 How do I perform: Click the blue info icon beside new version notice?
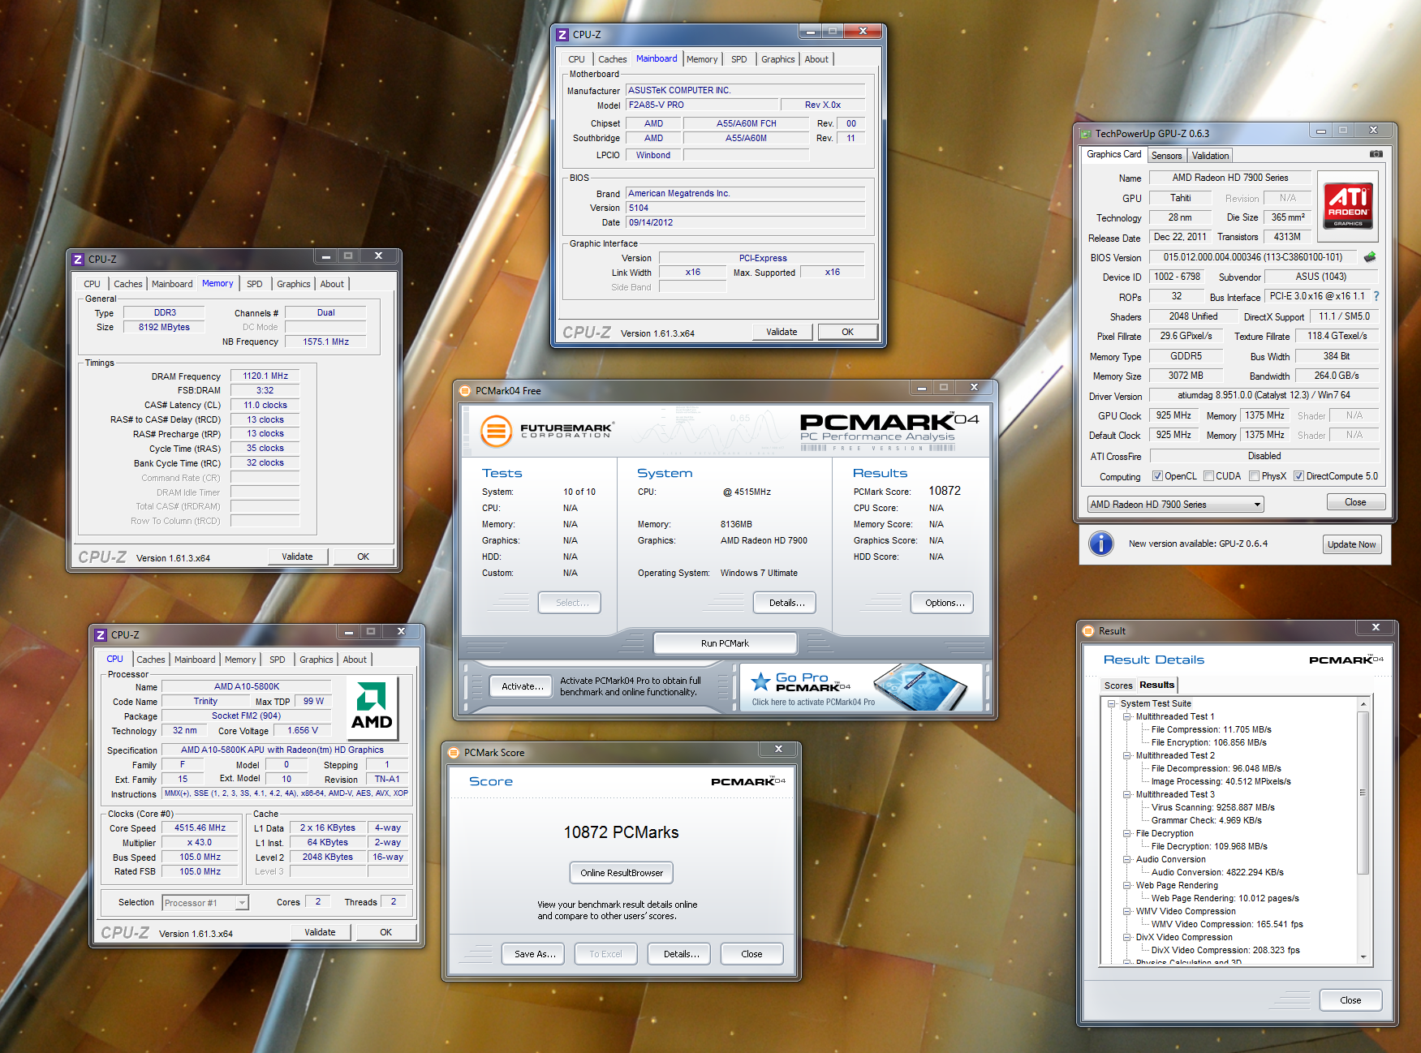click(x=1101, y=544)
